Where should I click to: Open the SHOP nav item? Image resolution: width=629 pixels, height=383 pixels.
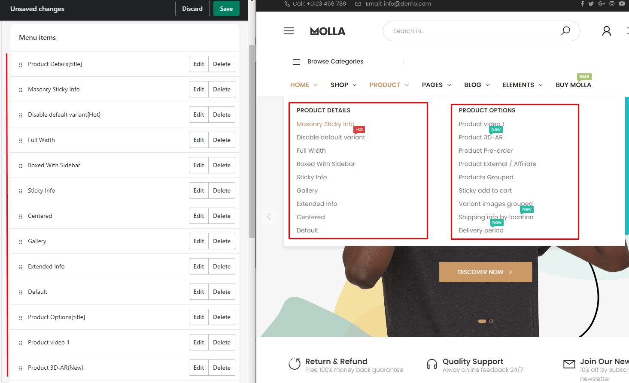point(339,85)
